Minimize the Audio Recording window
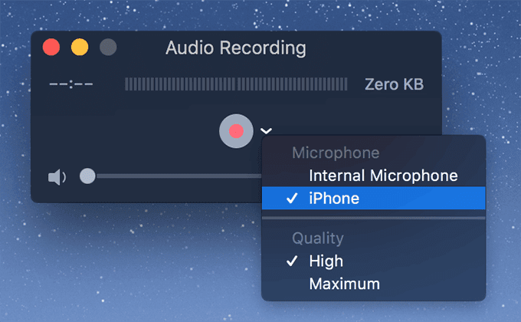Screen dimensions: 521x322 pos(80,47)
